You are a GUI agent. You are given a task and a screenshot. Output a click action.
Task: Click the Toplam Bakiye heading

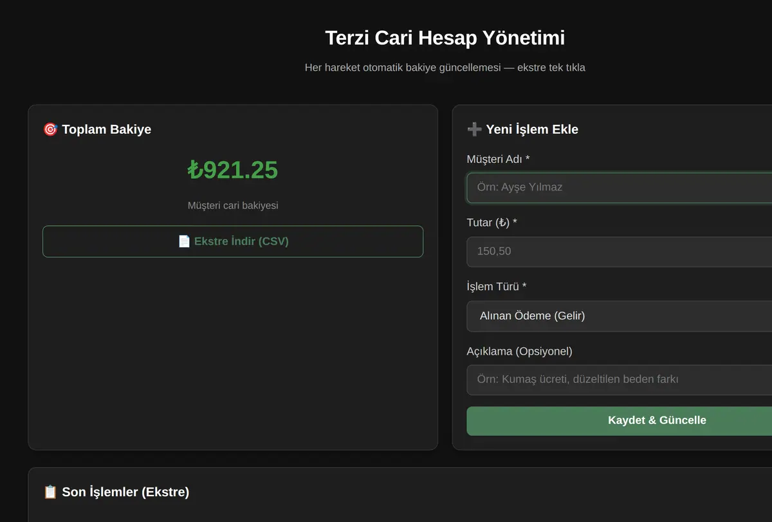(x=107, y=129)
